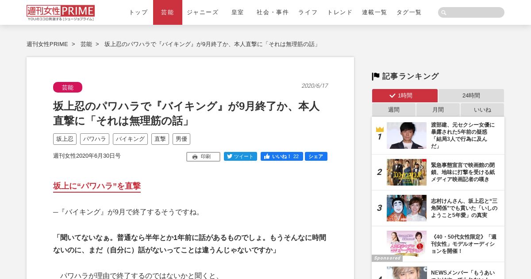Screen dimensions: 531x279
Task: Open the パワハラ tag
Action: (95, 139)
